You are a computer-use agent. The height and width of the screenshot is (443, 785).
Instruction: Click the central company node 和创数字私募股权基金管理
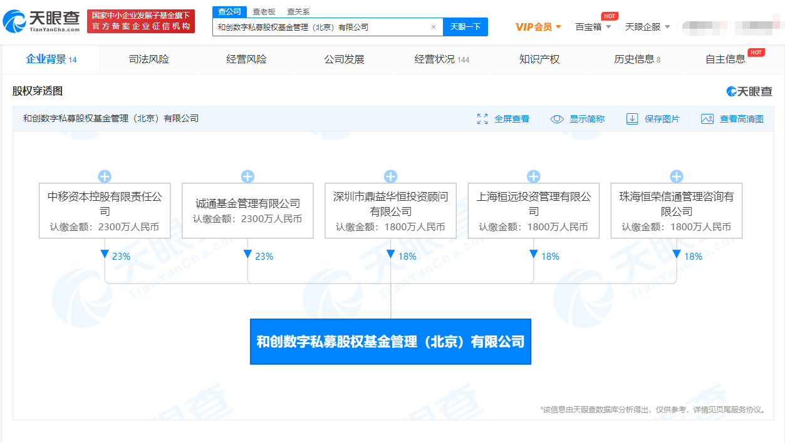(390, 342)
